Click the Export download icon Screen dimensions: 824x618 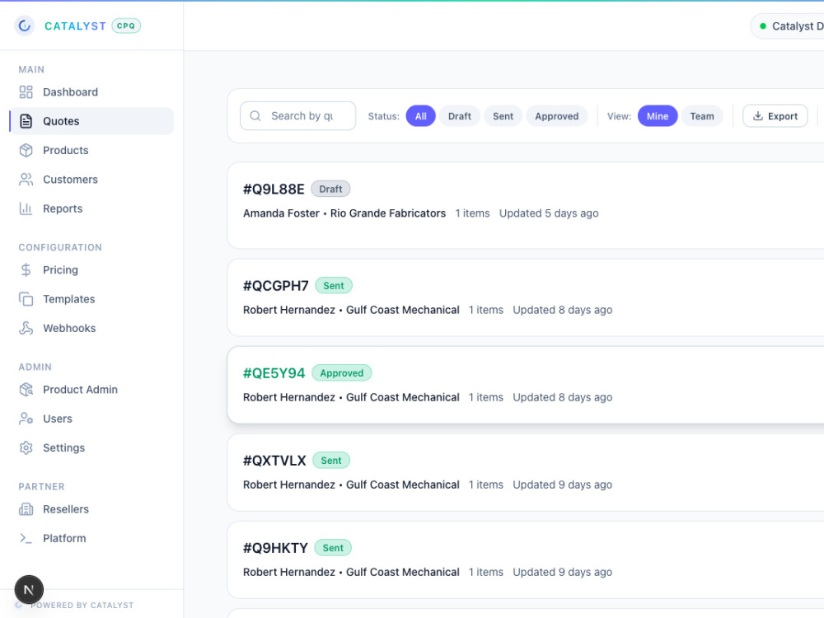coord(758,115)
